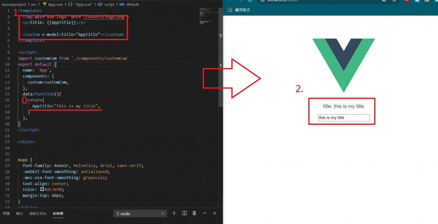Click the font-family declaration line
The height and width of the screenshot is (224, 438).
[83, 165]
